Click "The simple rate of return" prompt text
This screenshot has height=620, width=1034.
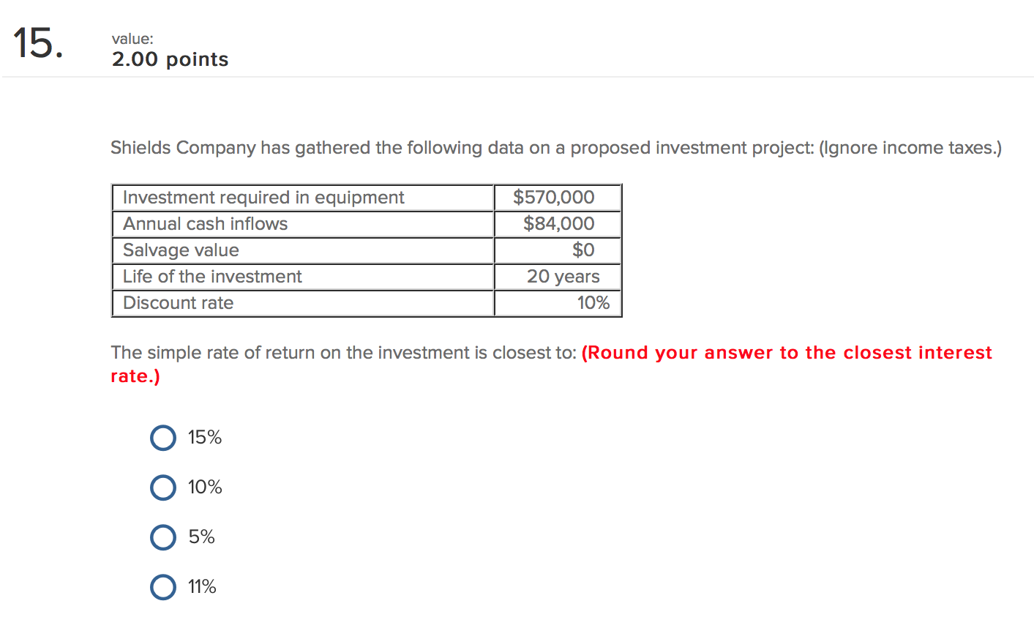(343, 353)
